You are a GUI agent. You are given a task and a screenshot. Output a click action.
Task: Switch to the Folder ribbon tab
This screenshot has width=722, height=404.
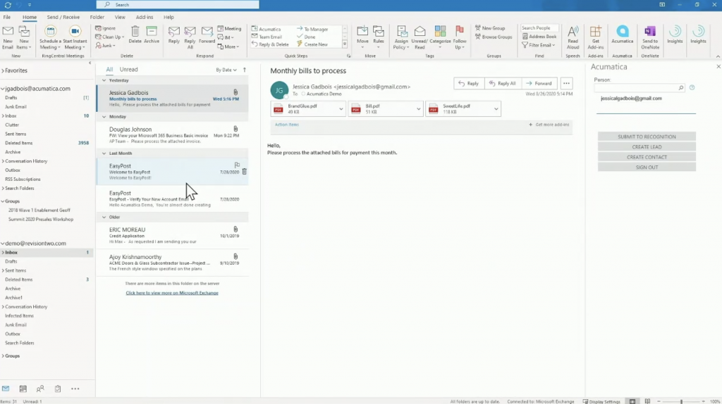(x=97, y=17)
